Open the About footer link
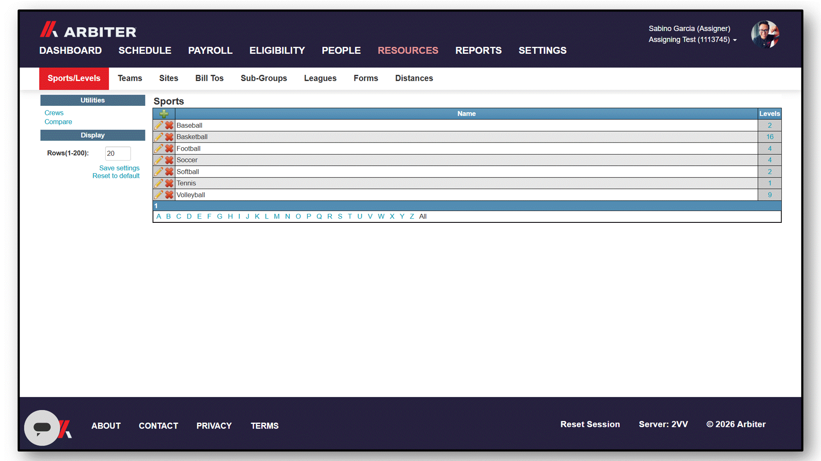Viewport: 821px width, 461px height. [x=106, y=426]
